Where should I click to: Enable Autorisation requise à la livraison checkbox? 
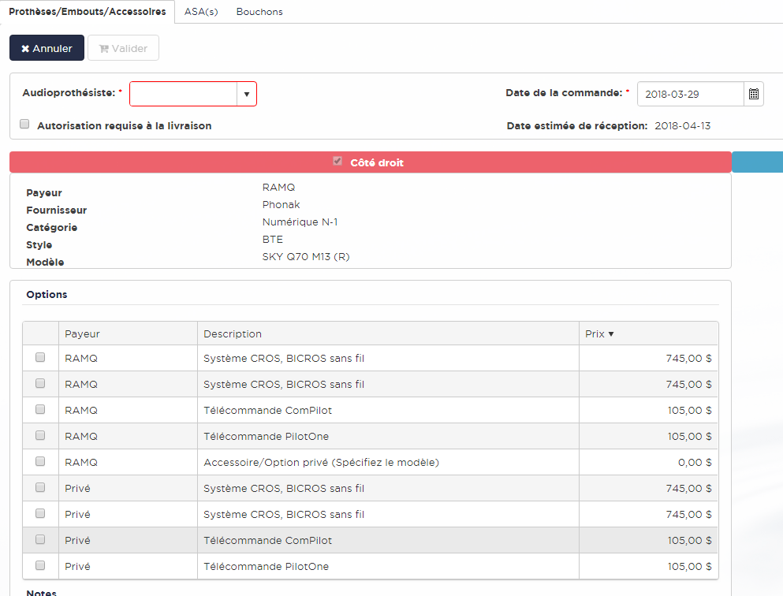[24, 125]
